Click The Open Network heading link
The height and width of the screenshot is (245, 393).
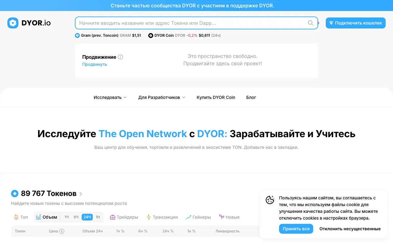click(x=142, y=134)
